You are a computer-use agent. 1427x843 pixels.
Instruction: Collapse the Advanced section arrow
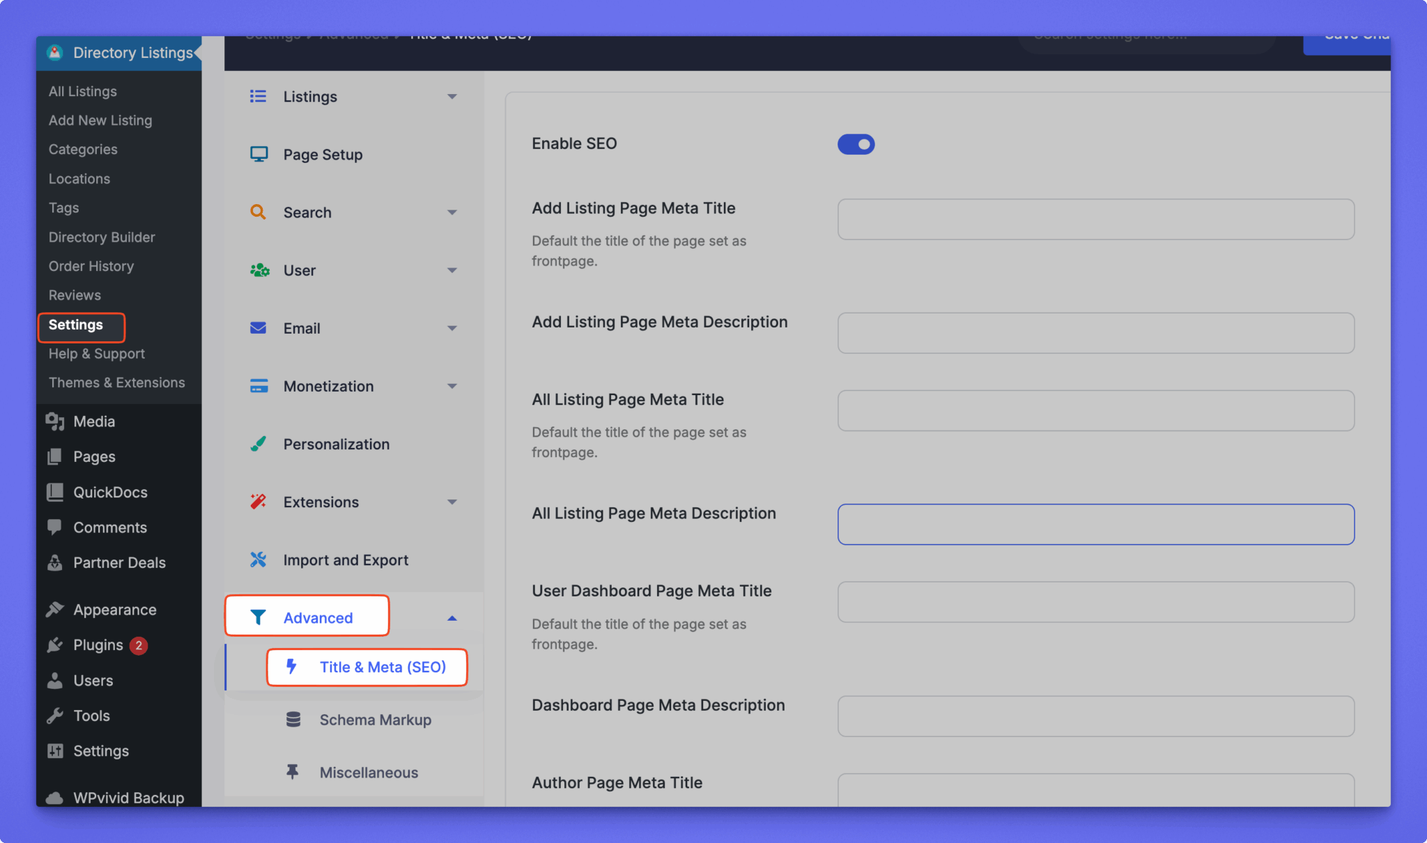(452, 618)
